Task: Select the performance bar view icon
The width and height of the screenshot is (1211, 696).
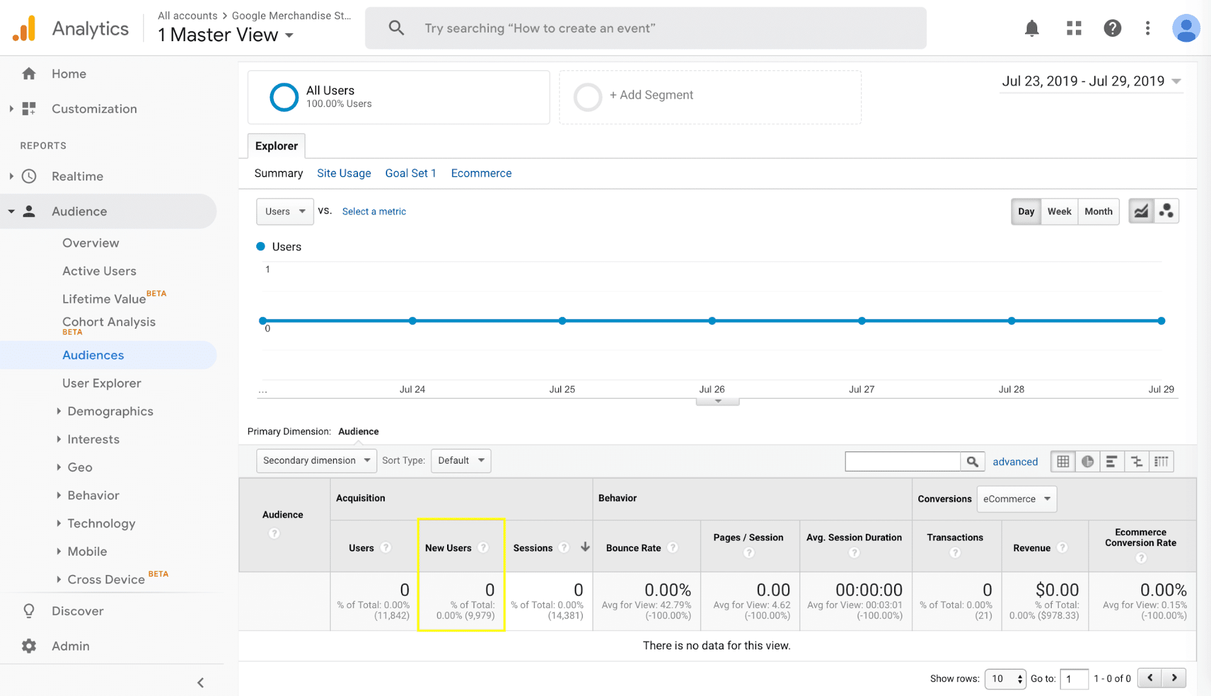Action: point(1112,462)
